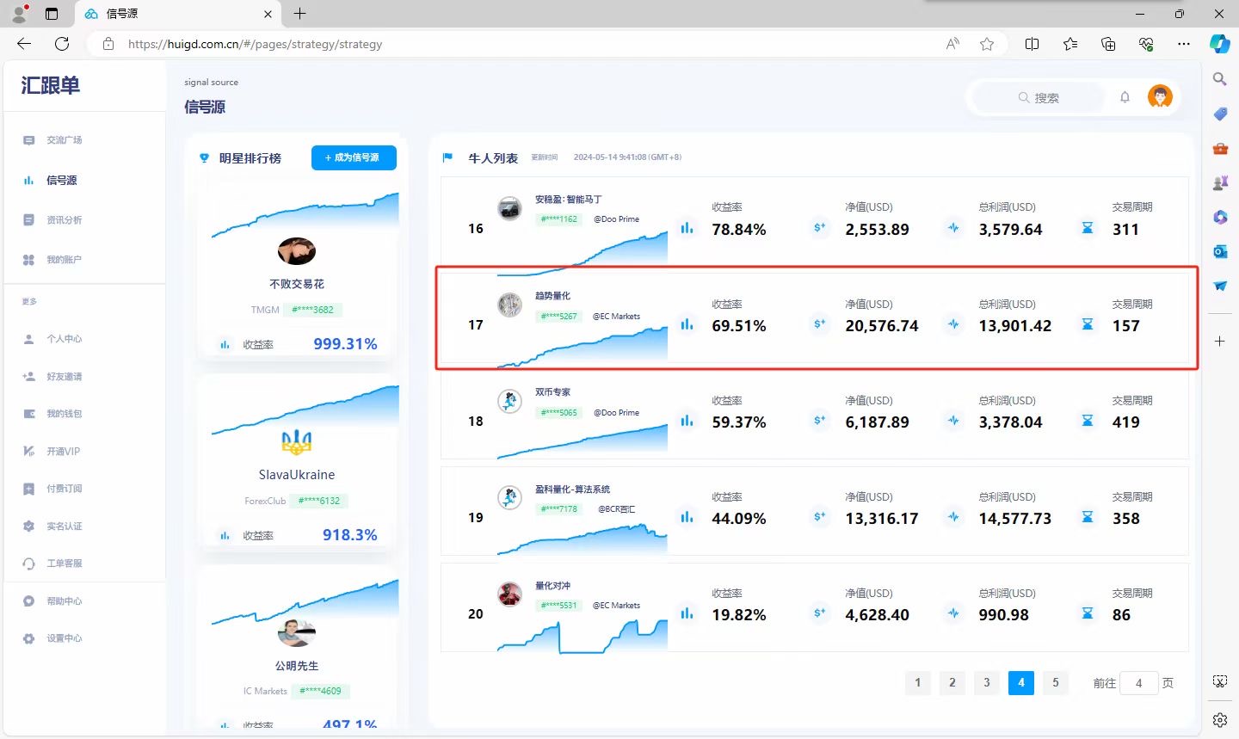The image size is (1239, 739).
Task: Click the 量化对冲 trader avatar
Action: pyautogui.click(x=510, y=594)
